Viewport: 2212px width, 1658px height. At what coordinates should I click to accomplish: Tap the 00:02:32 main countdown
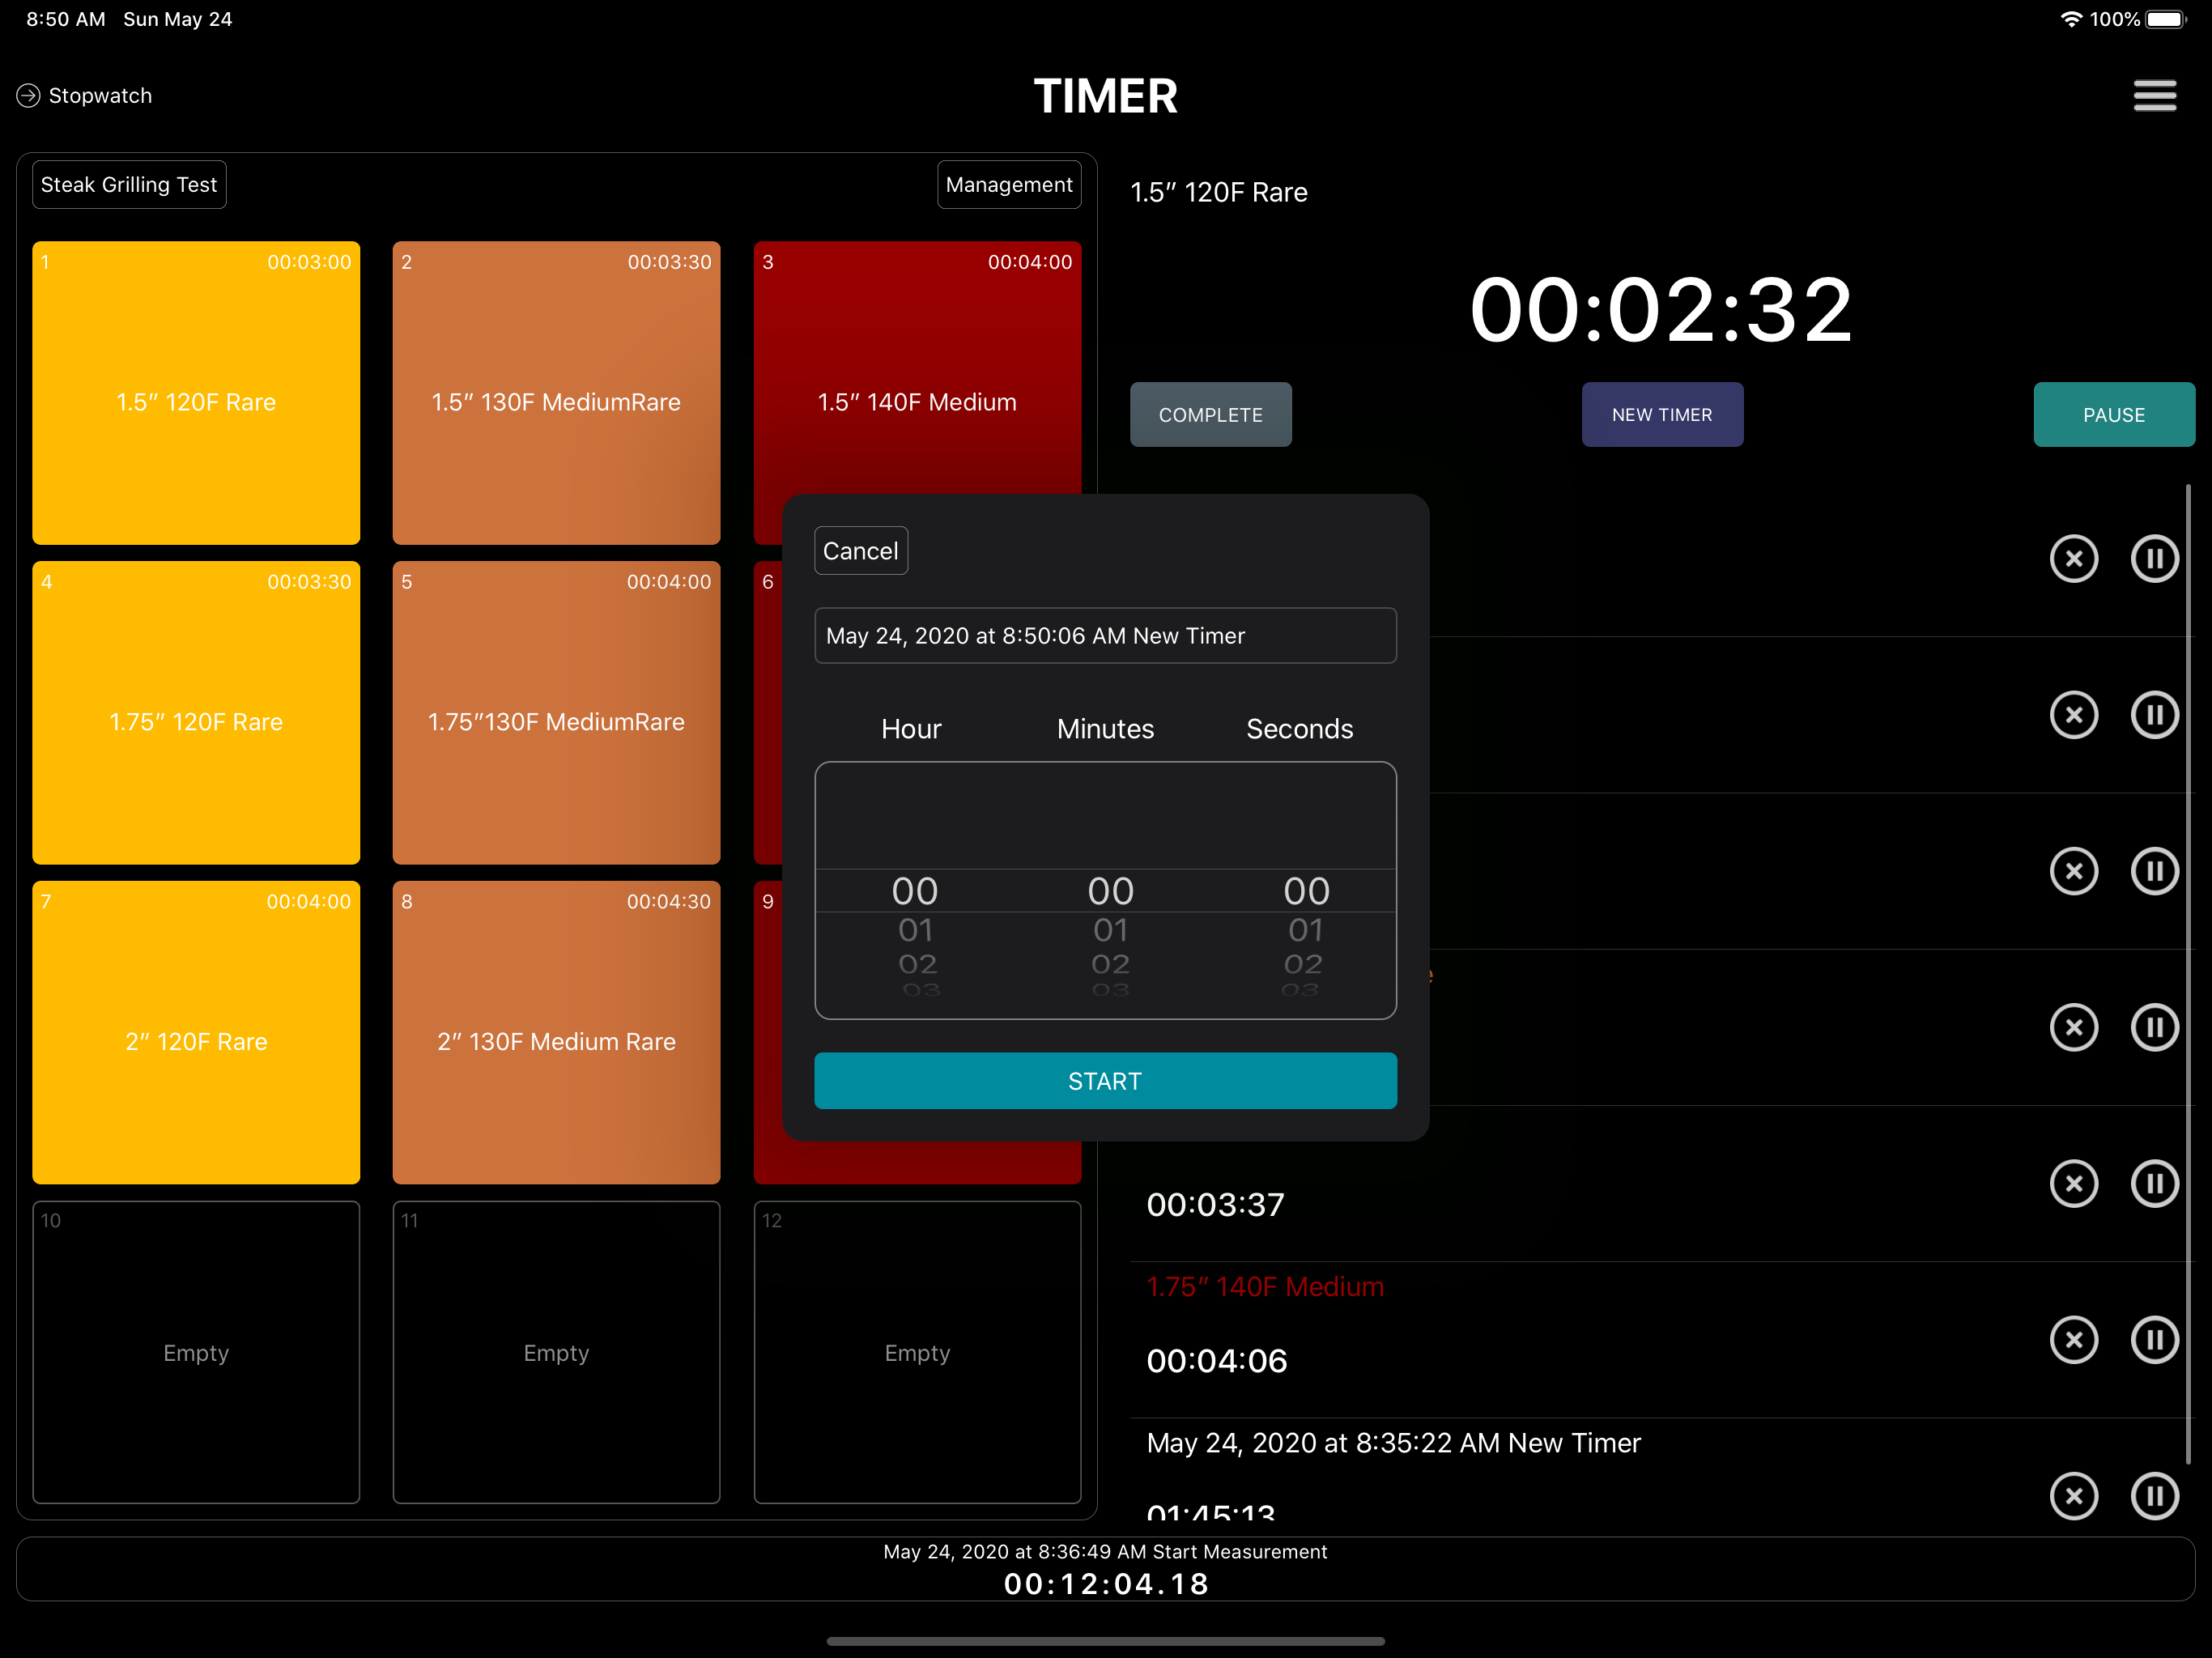tap(1661, 310)
